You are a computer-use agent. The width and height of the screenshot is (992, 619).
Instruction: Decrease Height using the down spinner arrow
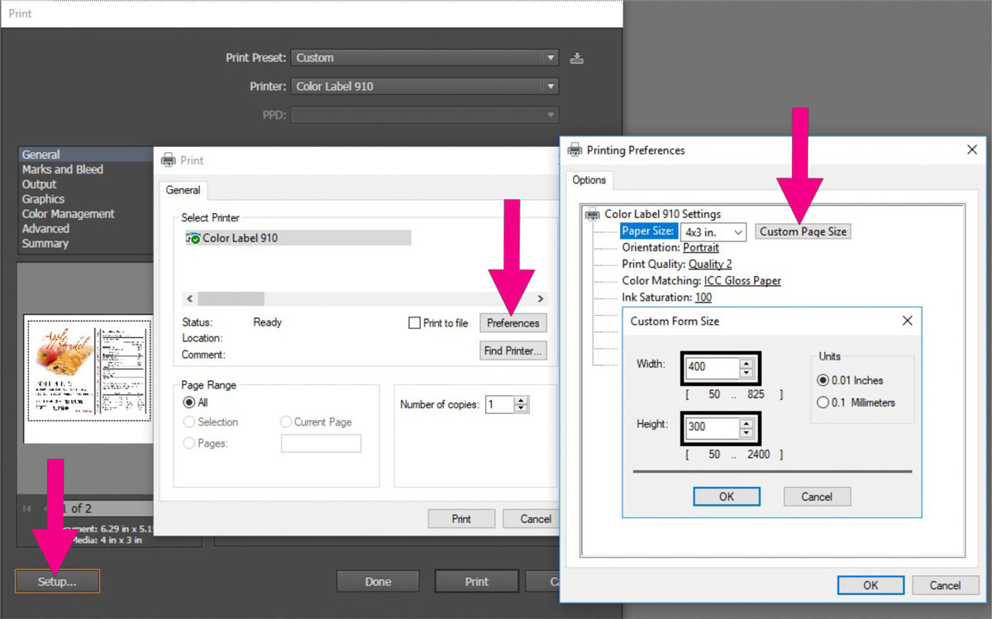pos(746,433)
